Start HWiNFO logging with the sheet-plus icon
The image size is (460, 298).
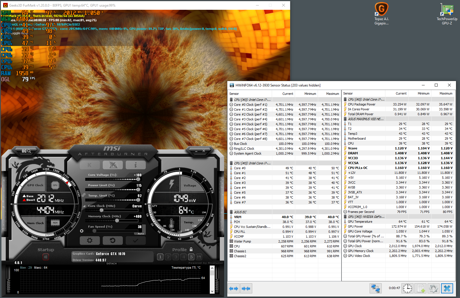(x=421, y=288)
